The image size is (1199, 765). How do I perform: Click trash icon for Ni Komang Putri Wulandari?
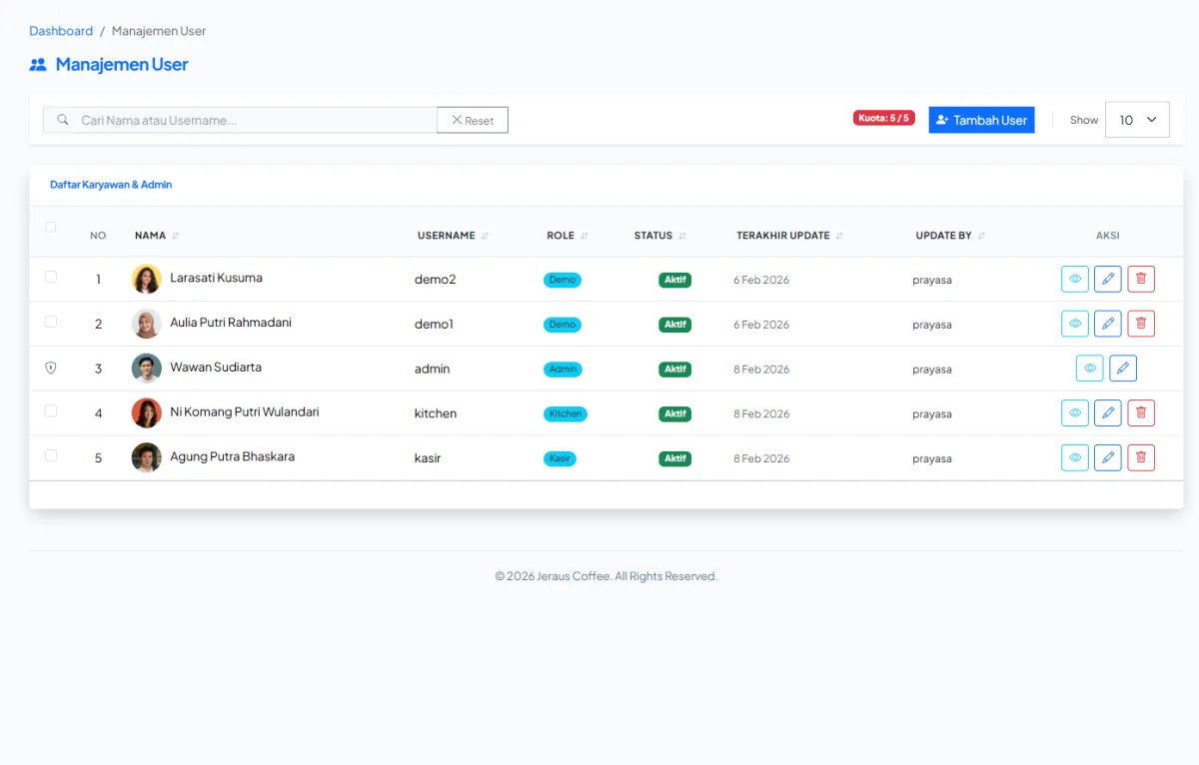pyautogui.click(x=1141, y=413)
